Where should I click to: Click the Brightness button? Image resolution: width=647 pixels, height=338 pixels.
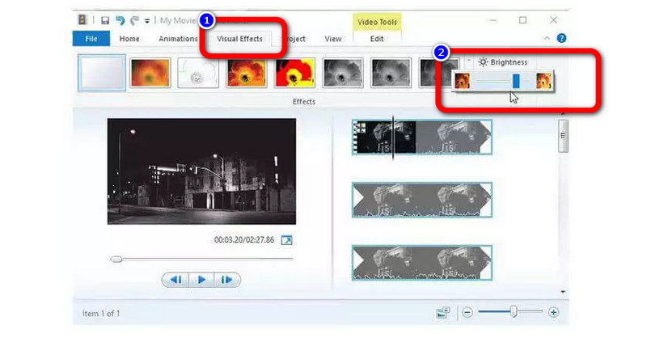click(x=503, y=61)
